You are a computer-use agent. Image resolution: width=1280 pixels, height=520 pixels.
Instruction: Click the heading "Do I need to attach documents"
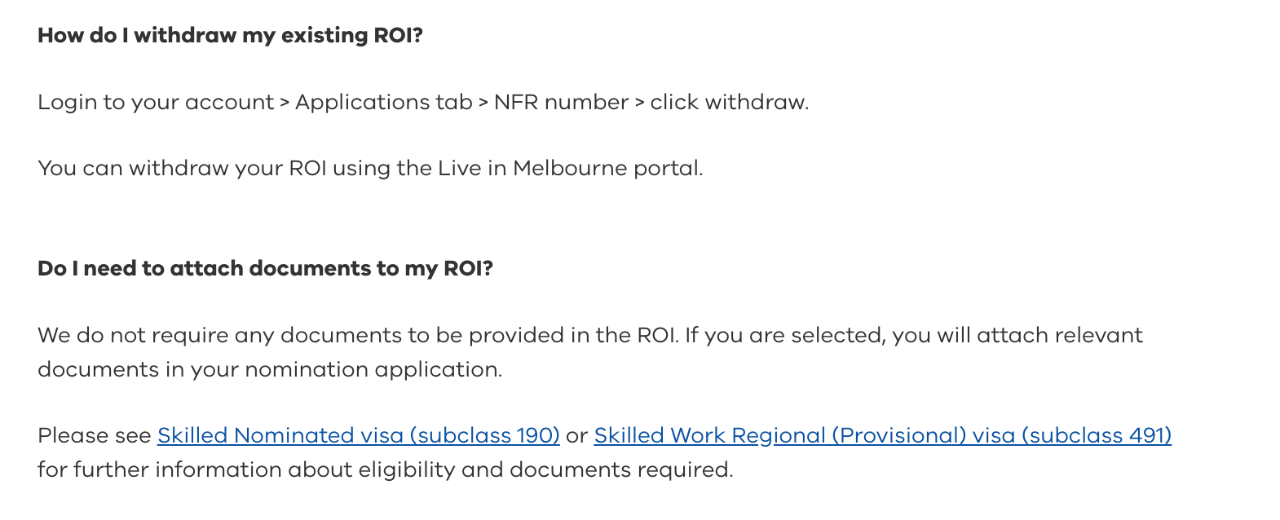(x=265, y=269)
